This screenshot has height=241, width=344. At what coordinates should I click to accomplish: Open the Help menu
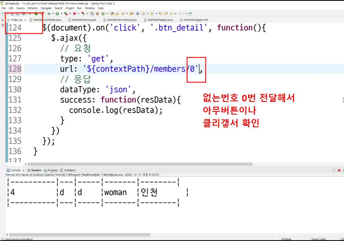[101, 8]
